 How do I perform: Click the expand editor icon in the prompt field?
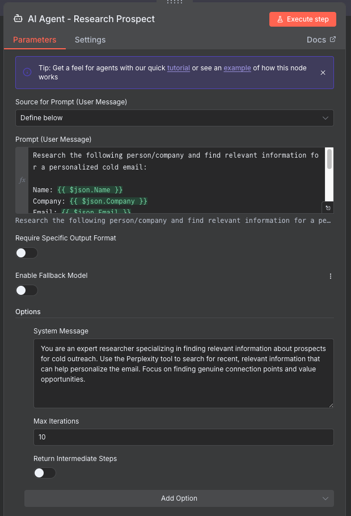[327, 208]
